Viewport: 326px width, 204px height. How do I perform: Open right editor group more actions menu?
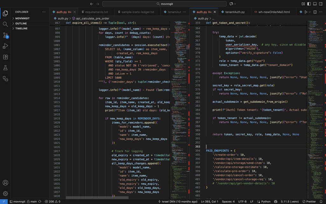click(x=321, y=12)
